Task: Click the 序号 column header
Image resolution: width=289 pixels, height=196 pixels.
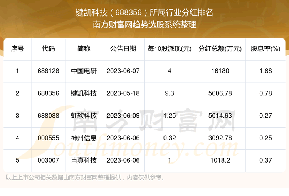Action: tap(17, 49)
